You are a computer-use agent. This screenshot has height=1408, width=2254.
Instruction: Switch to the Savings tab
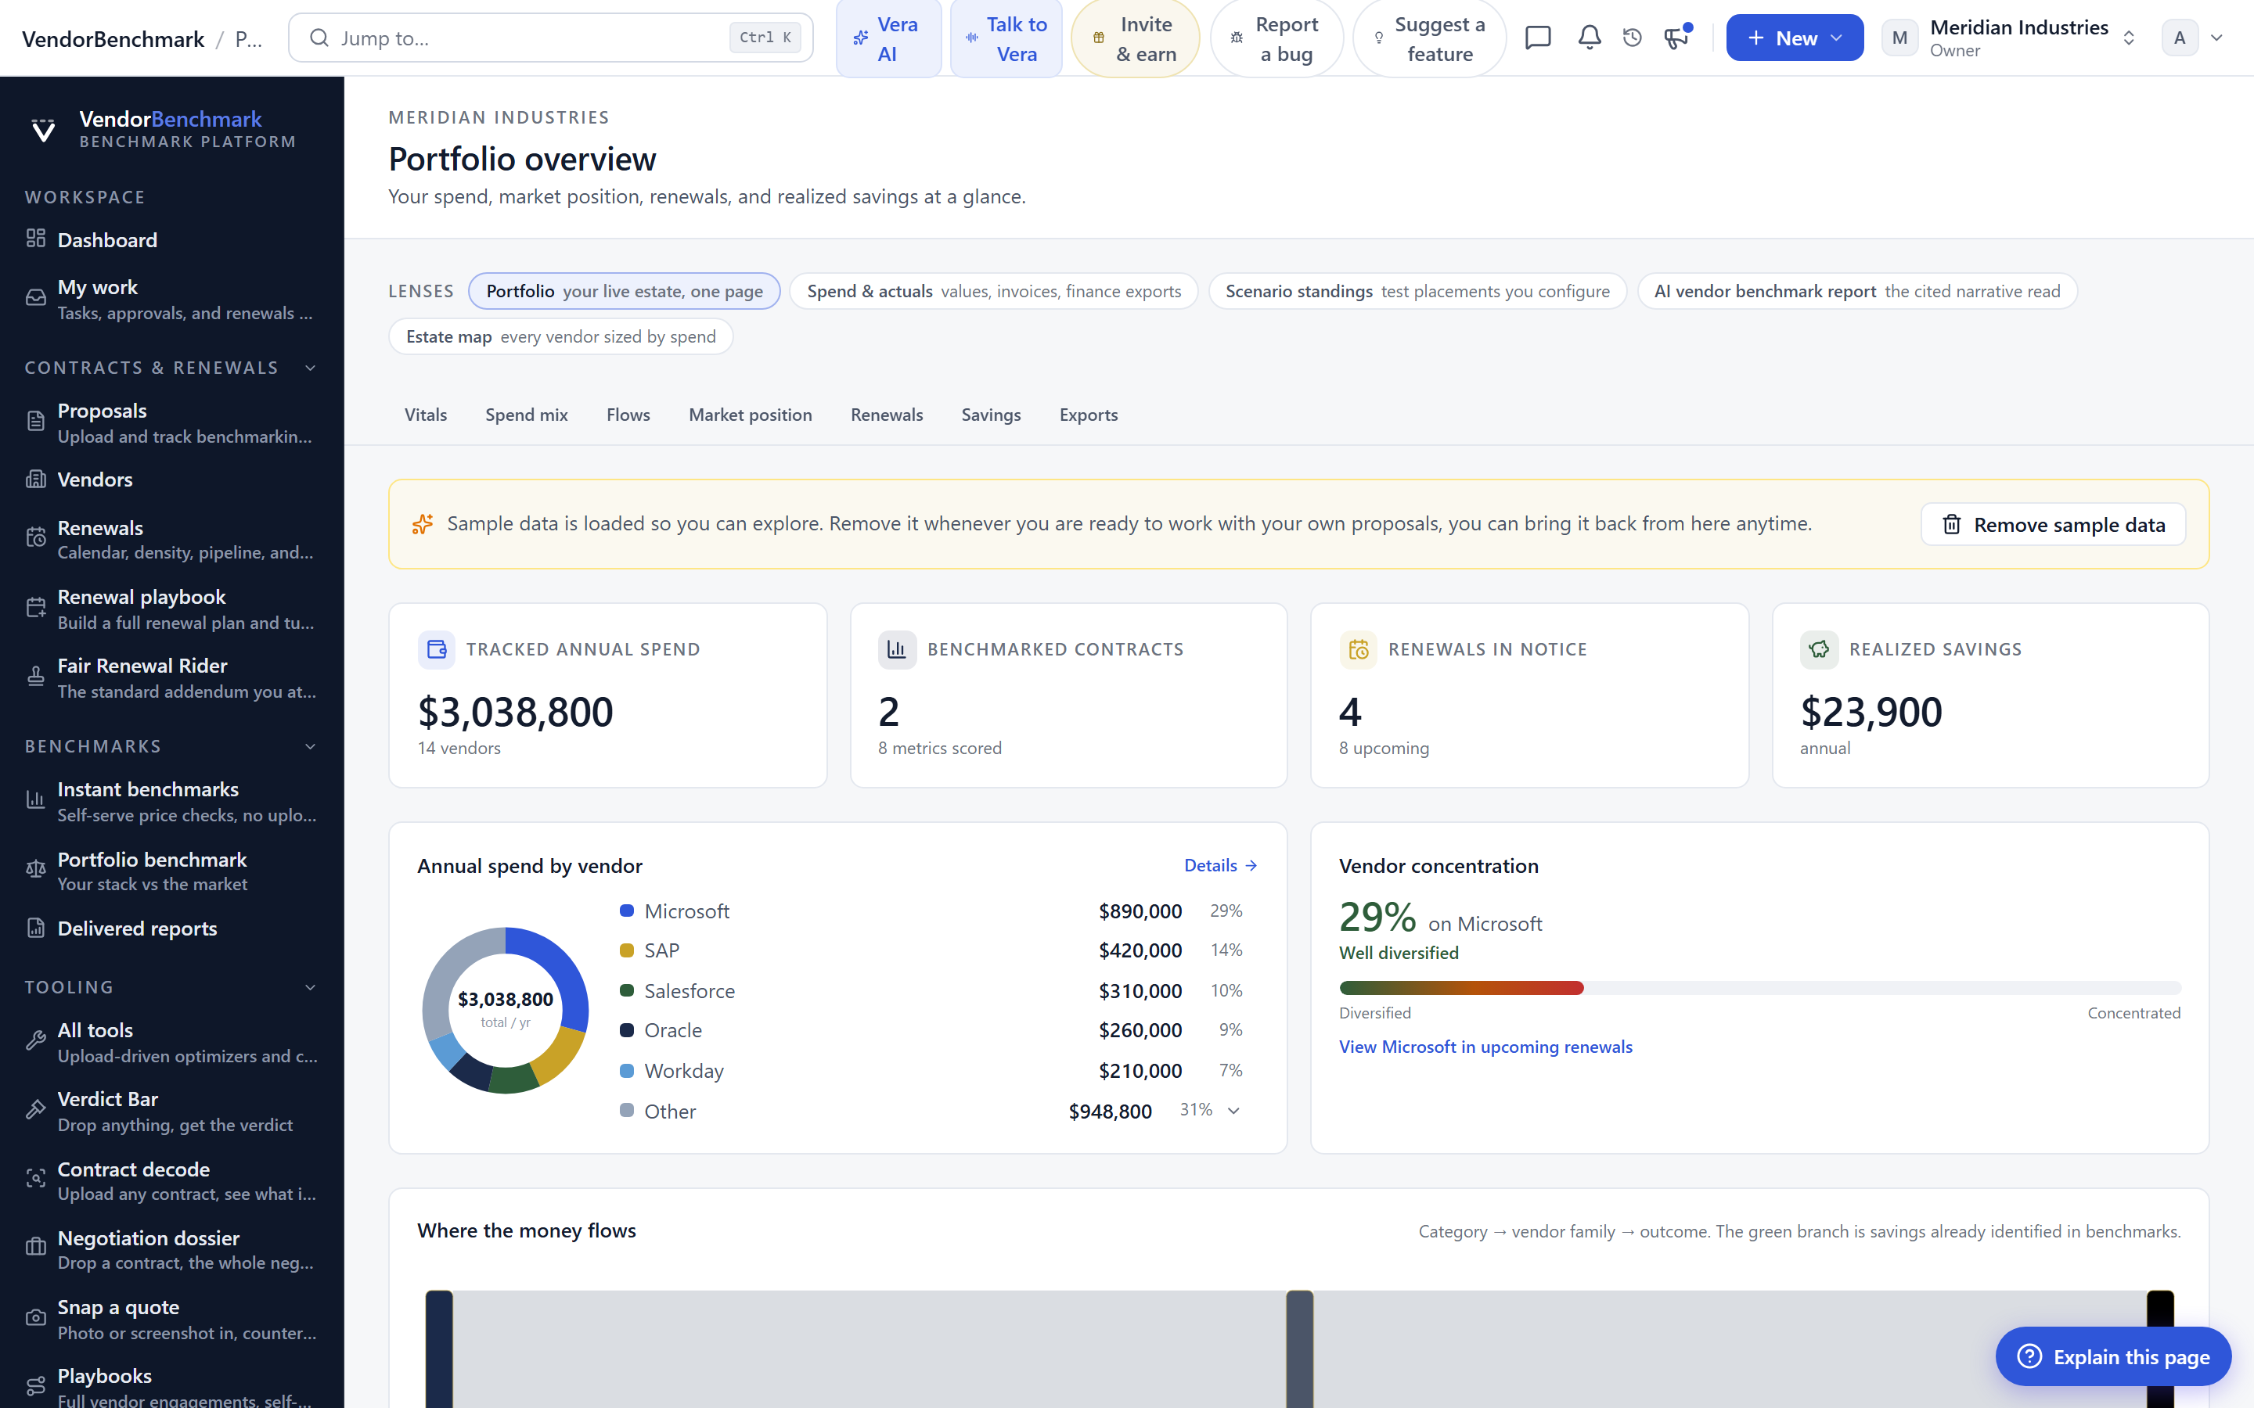click(991, 415)
